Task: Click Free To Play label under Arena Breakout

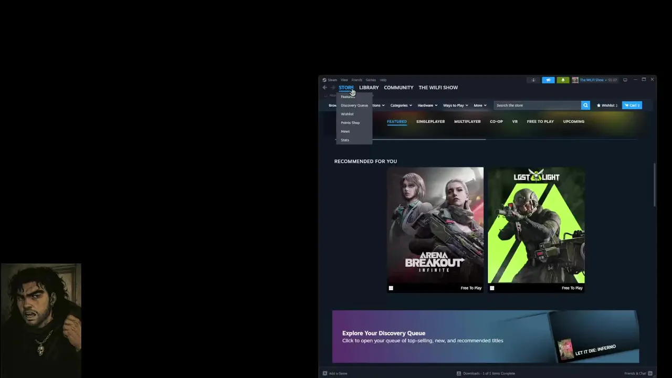Action: (471, 288)
